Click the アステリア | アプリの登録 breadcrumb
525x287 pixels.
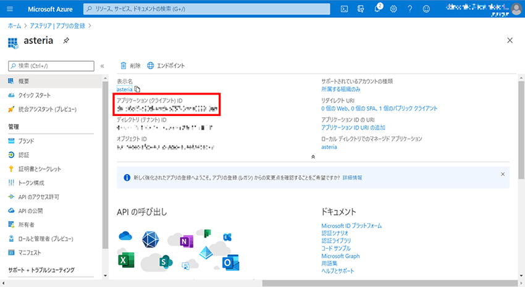click(x=57, y=26)
